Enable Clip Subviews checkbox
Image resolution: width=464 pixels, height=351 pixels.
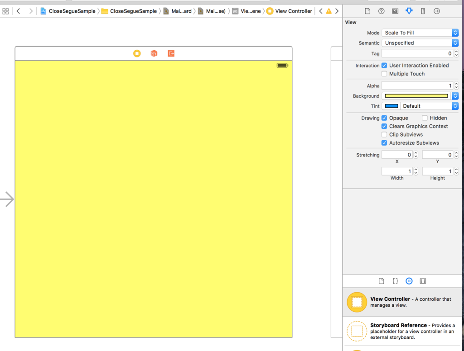click(x=384, y=135)
